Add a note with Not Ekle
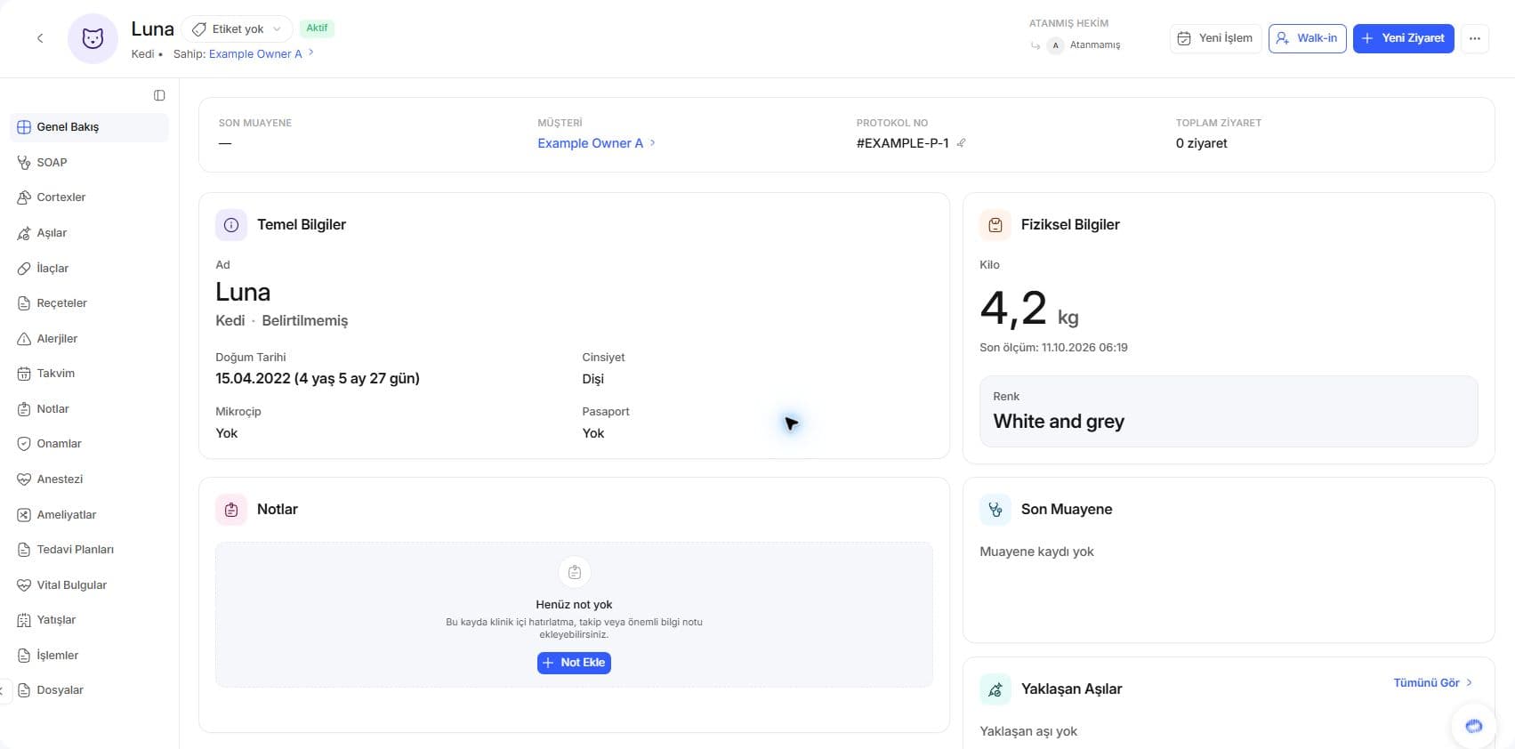The image size is (1515, 749). [574, 663]
